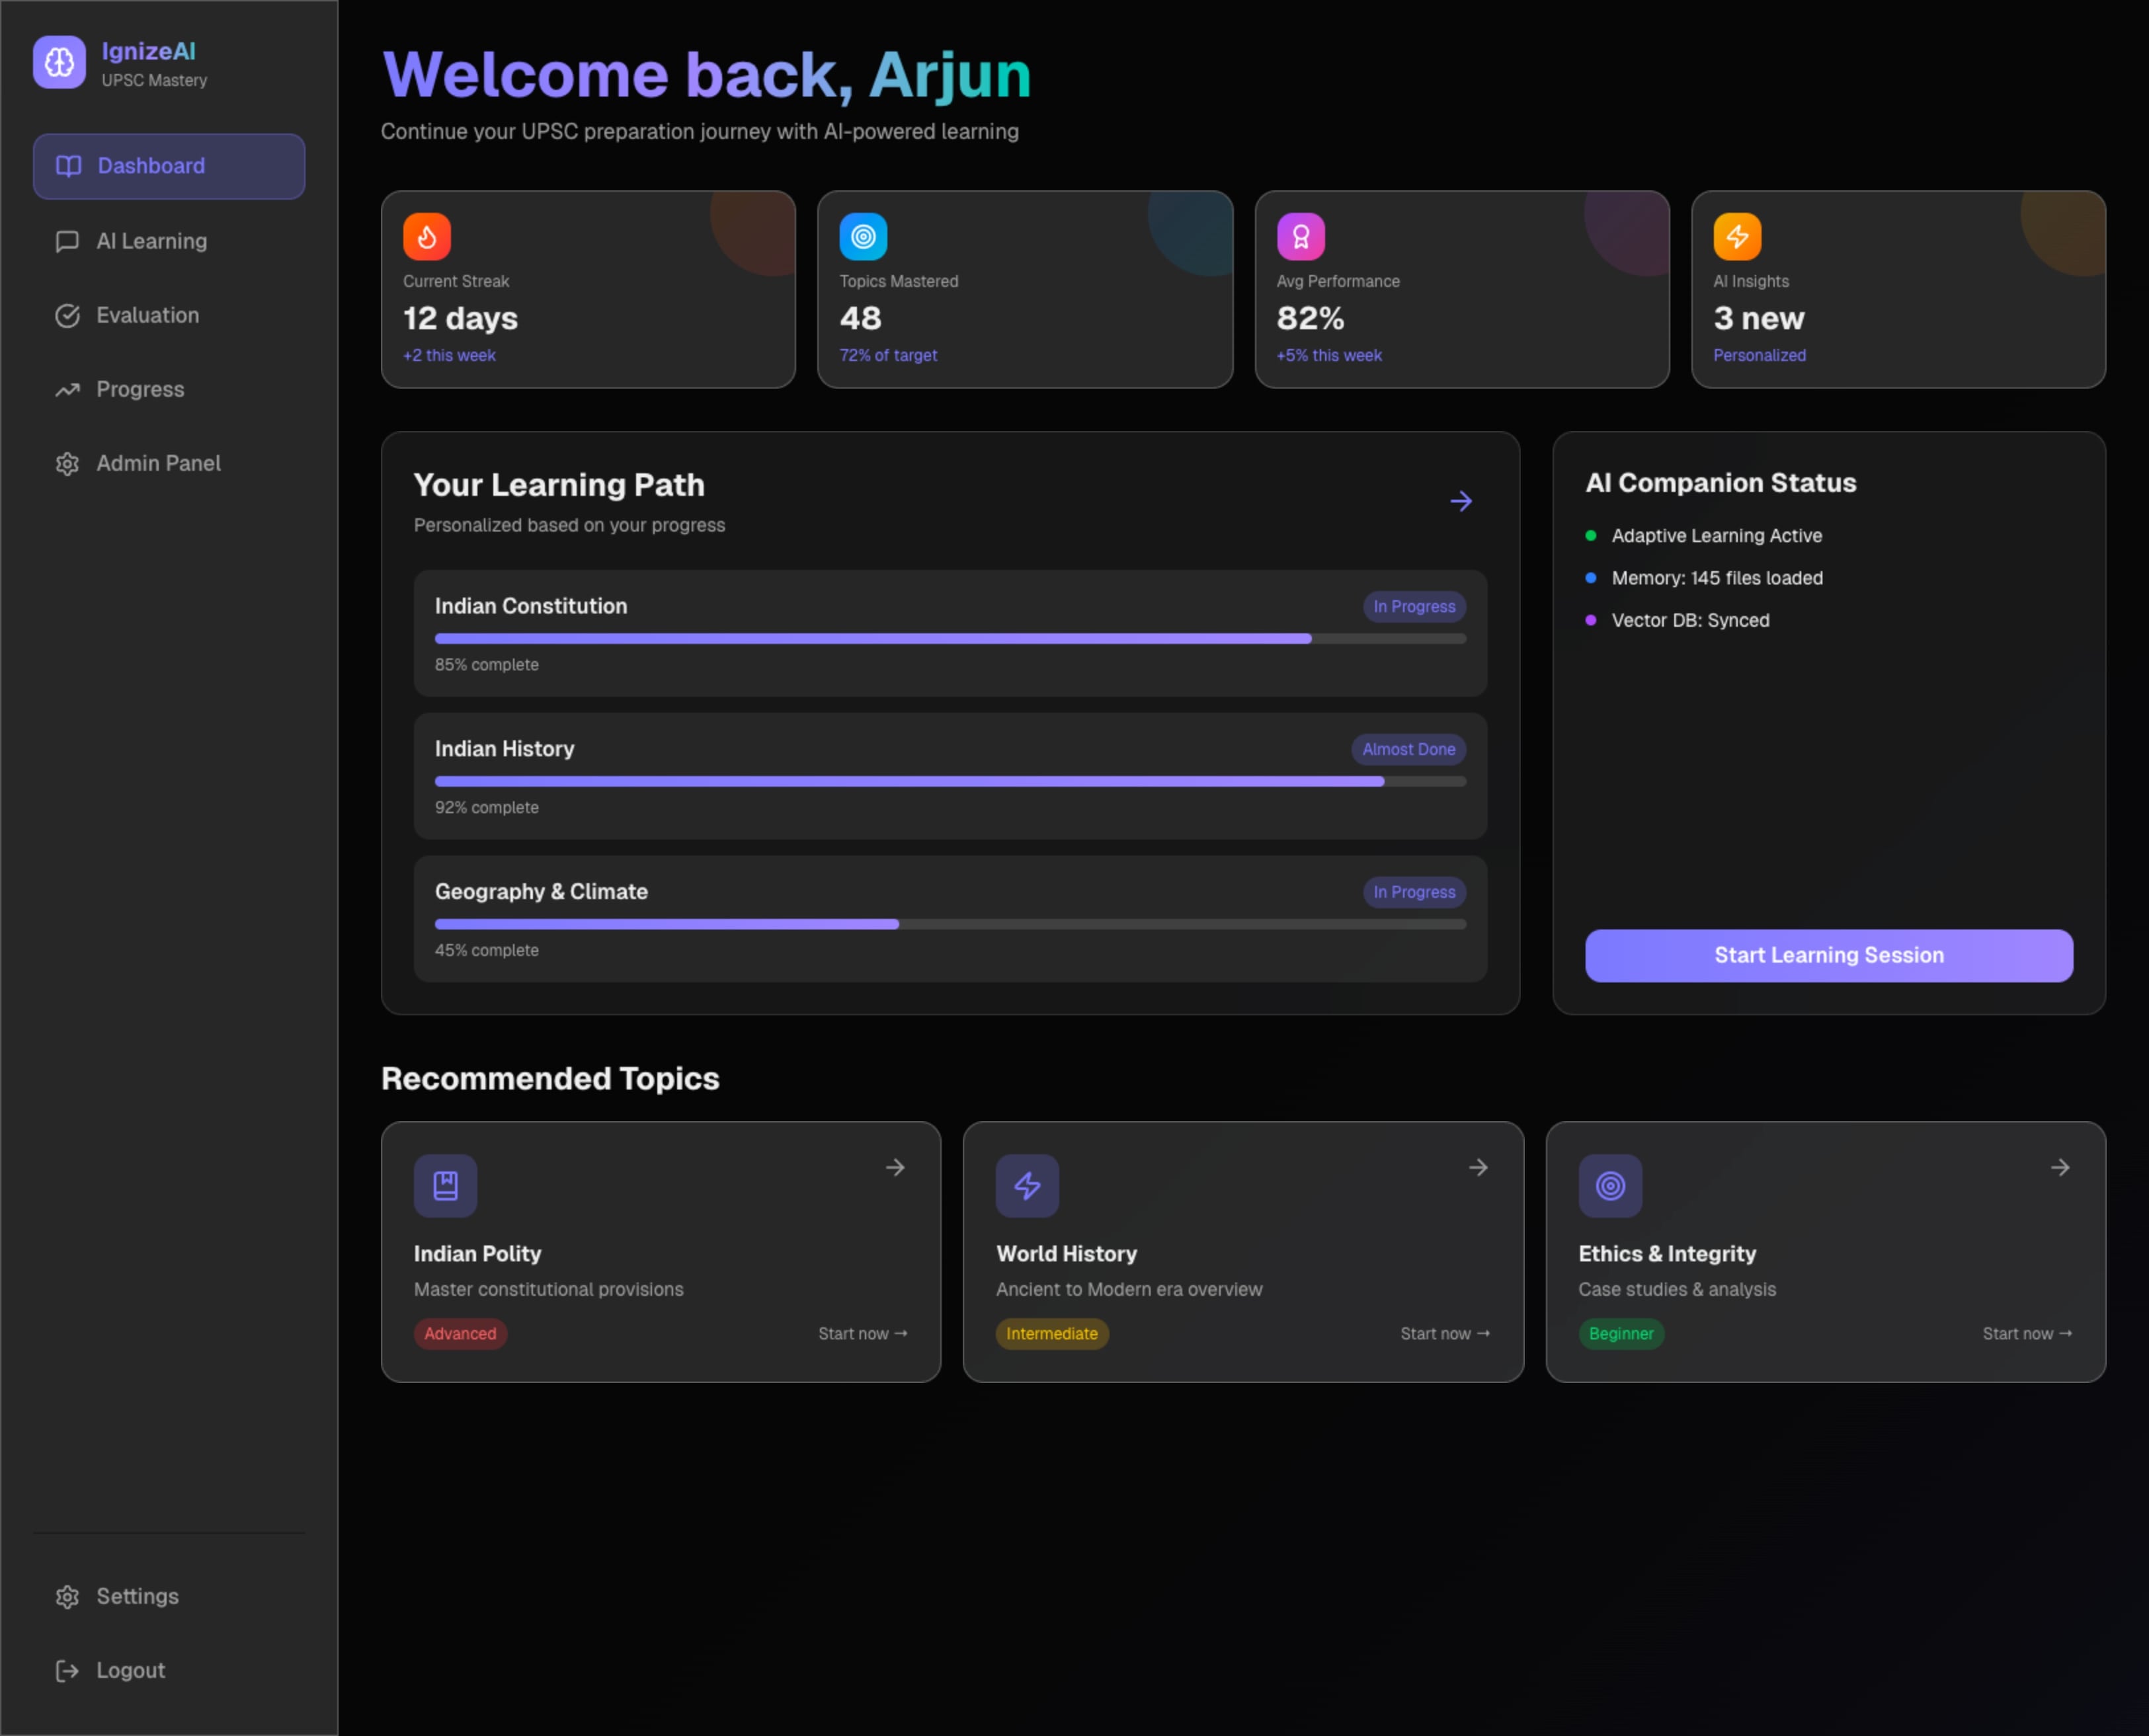Open the Admin Panel from the sidebar
Screen dimensions: 2149x1736
(158, 463)
